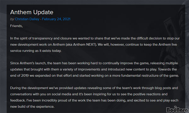The image size is (189, 113).
Task: Click the BodNara watermark logo
Action: (177, 110)
